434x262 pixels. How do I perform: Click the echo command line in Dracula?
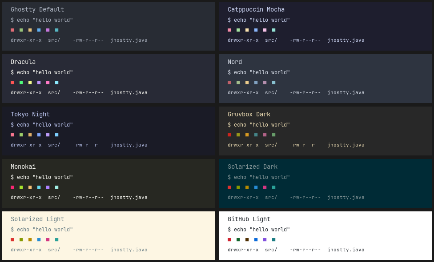click(x=42, y=72)
